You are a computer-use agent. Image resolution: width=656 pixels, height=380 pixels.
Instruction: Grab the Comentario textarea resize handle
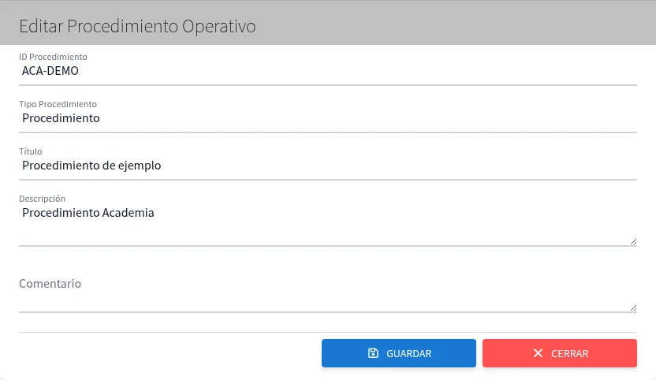coord(633,308)
